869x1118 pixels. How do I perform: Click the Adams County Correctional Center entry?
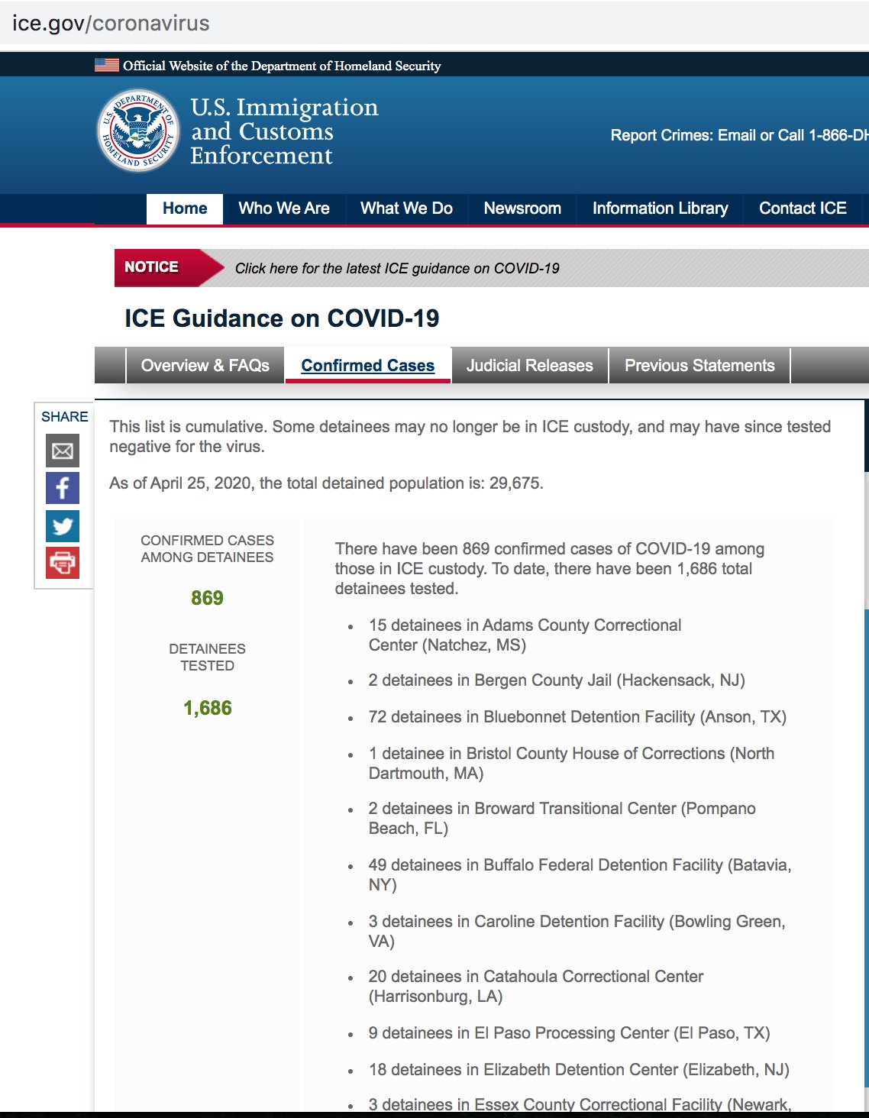pos(525,635)
